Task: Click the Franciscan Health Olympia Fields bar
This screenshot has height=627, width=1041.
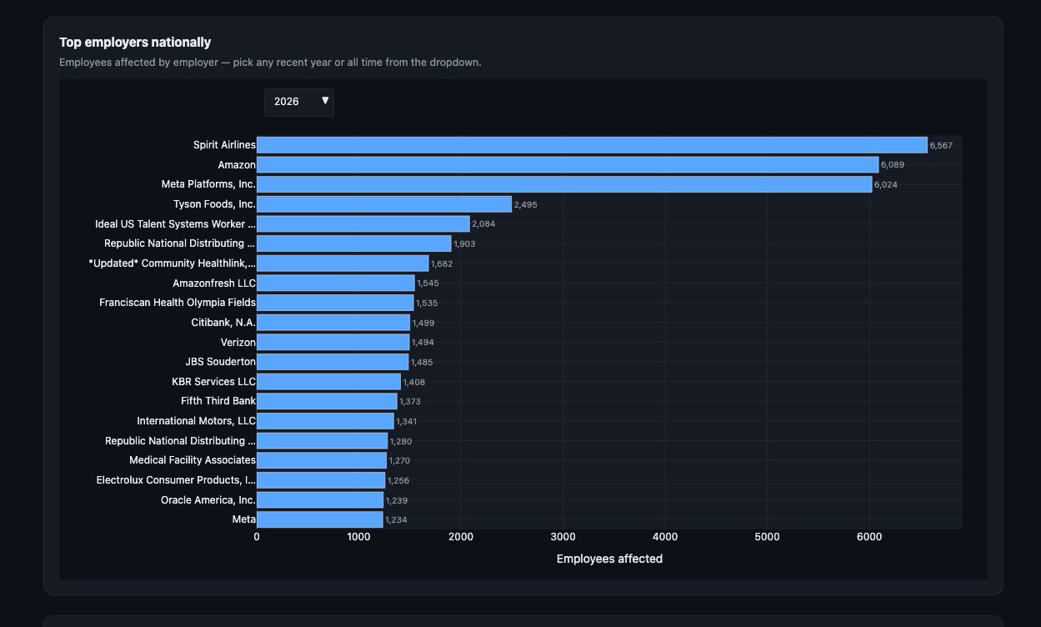Action: click(x=335, y=303)
